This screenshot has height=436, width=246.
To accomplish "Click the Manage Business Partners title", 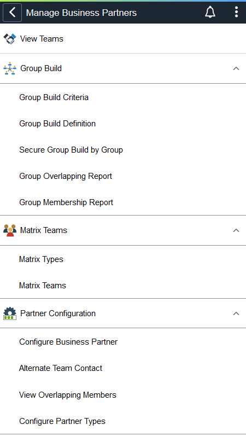I will [x=81, y=13].
